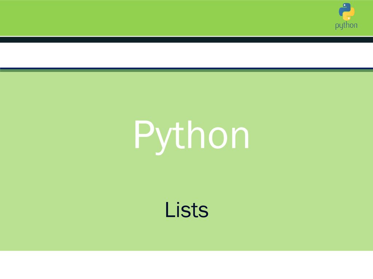Image resolution: width=373 pixels, height=279 pixels.
Task: Click the yellow snake in the Python logo
Action: coord(349,14)
